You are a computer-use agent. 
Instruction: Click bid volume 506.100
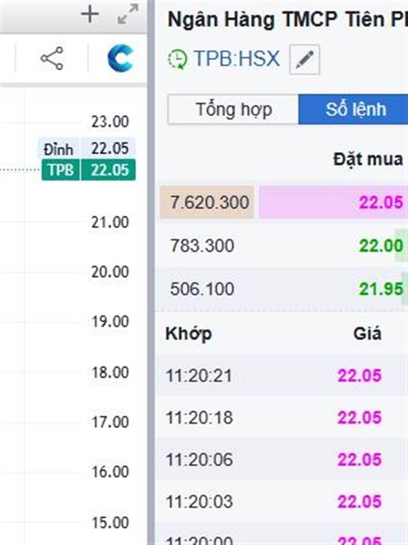tap(202, 289)
